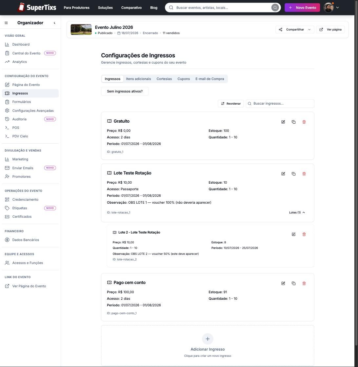Open Central do Evento
The image size is (358, 367).
[30, 53]
